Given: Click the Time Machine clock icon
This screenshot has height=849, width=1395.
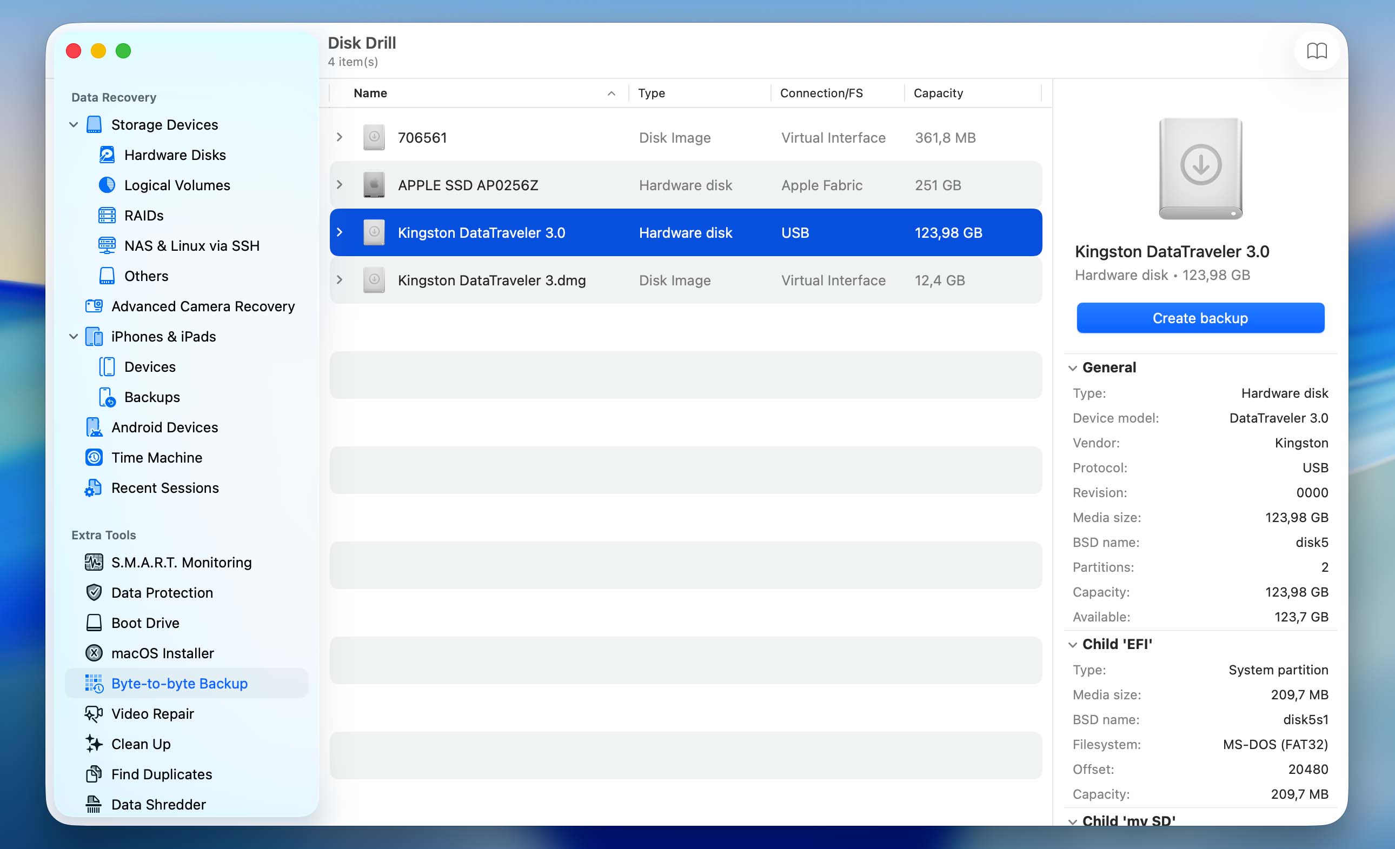Looking at the screenshot, I should (x=94, y=457).
